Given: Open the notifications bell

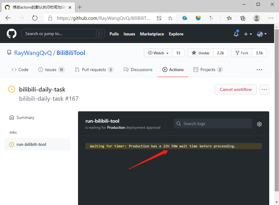Looking at the screenshot, I should coord(236,34).
